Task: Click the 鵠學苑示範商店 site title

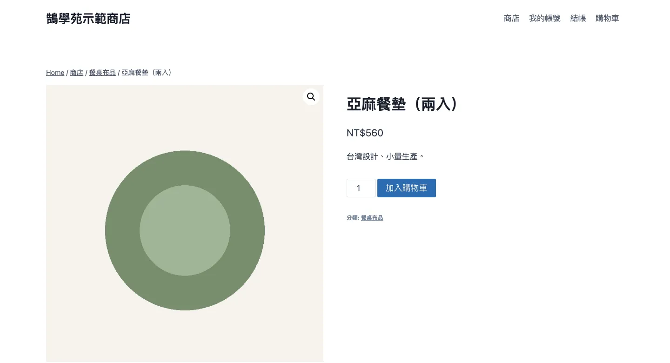Action: tap(88, 19)
